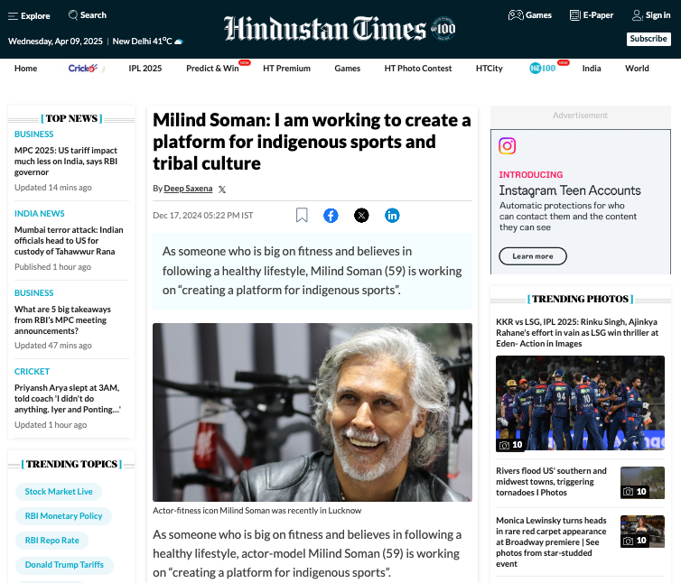Open Monica Lewinsky thumbnail image
The image size is (681, 583).
pos(642,532)
